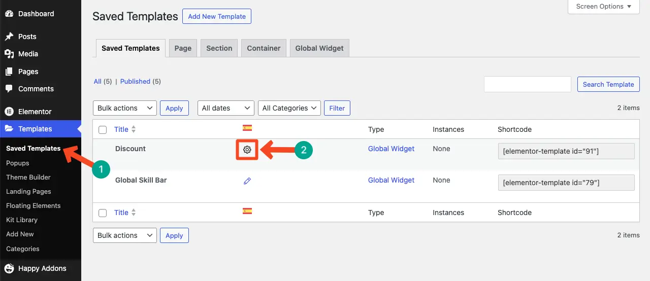Click the All (5) filter link
This screenshot has height=281, width=650.
click(103, 81)
